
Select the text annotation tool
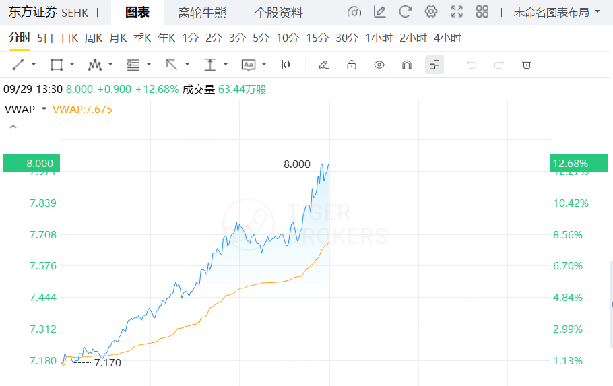[x=249, y=65]
